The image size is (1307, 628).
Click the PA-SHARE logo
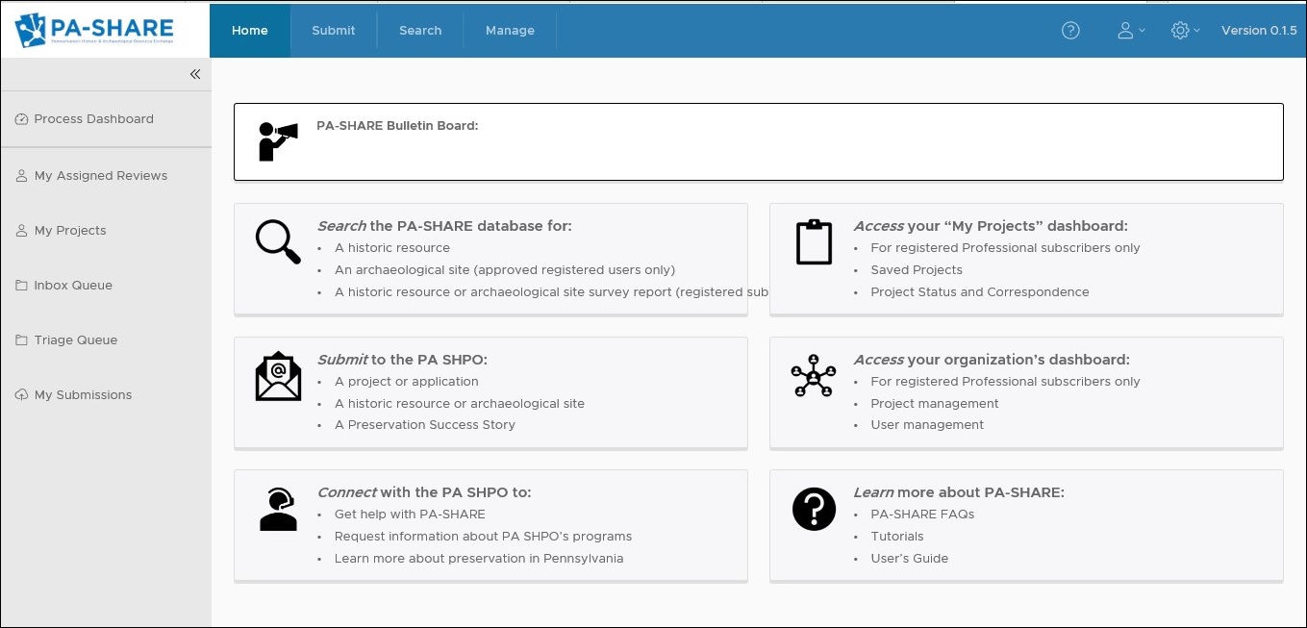(94, 30)
